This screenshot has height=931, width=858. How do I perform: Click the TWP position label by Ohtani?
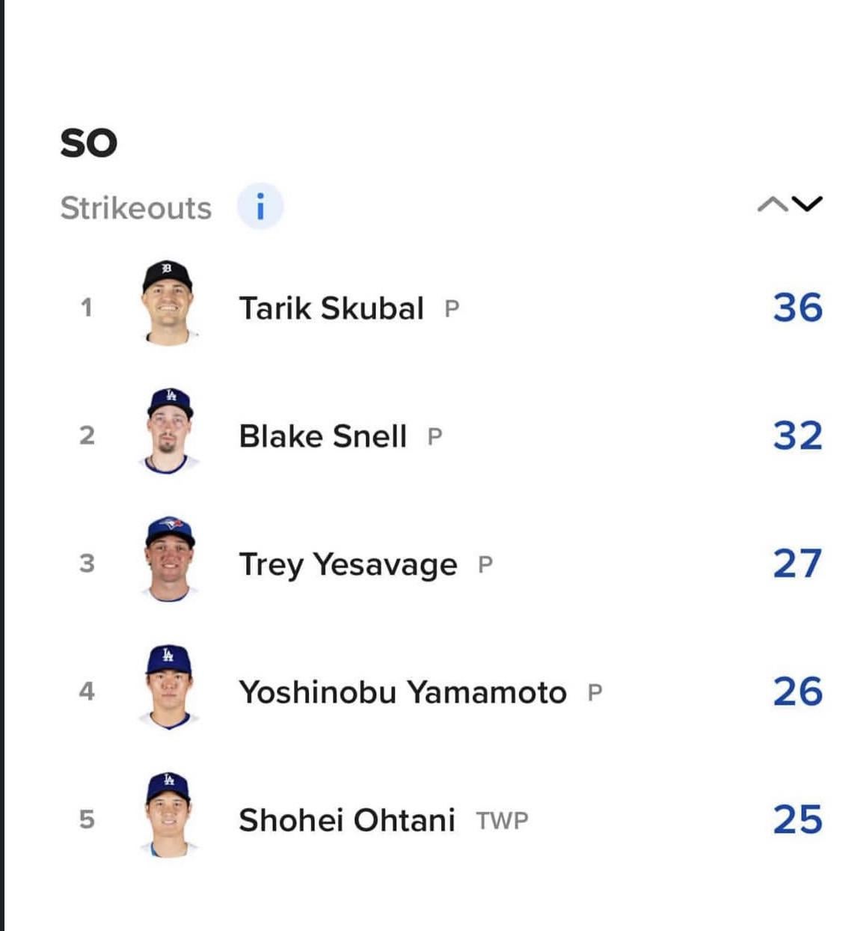point(502,821)
